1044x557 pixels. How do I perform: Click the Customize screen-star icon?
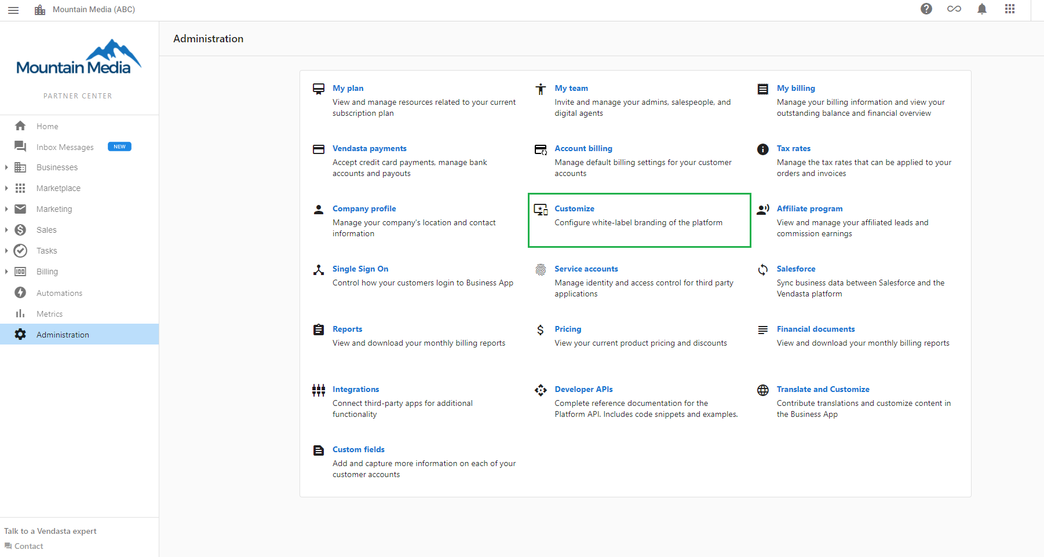coord(541,210)
